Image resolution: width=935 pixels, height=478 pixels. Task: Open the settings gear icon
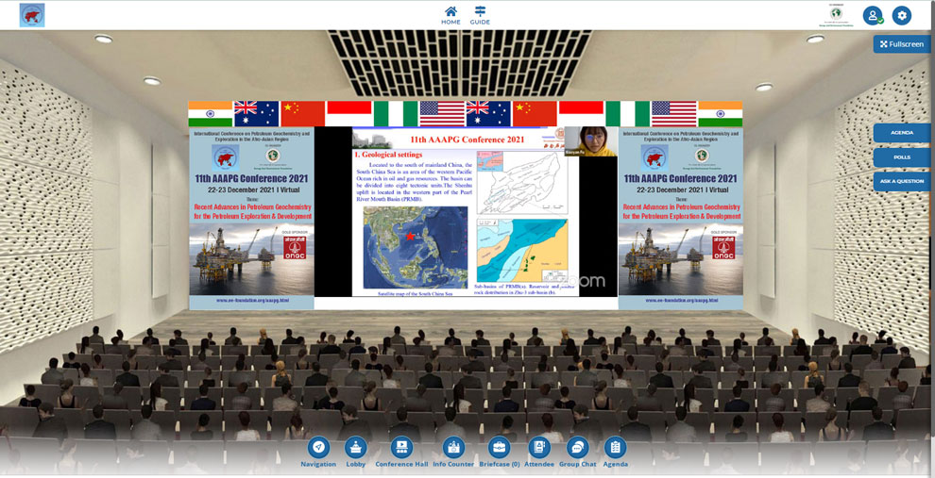tap(902, 15)
